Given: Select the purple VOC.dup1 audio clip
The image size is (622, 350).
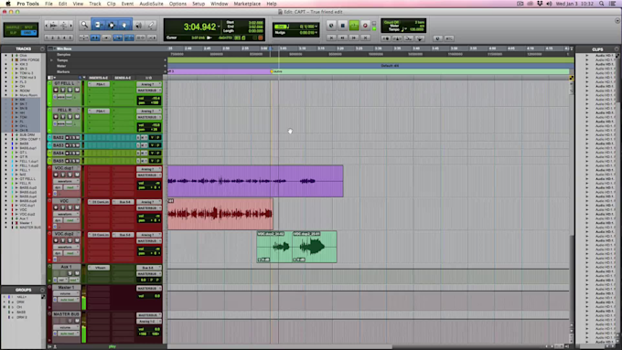Looking at the screenshot, I should click(255, 181).
